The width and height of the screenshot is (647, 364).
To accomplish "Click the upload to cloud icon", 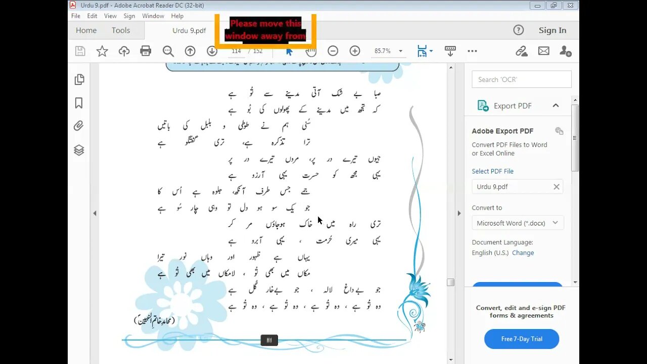I will point(124,51).
